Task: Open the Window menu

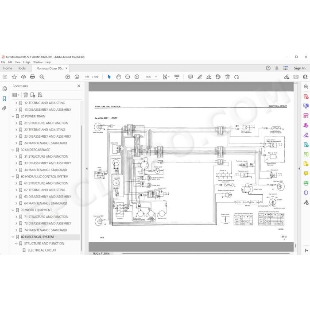Action: (38, 62)
